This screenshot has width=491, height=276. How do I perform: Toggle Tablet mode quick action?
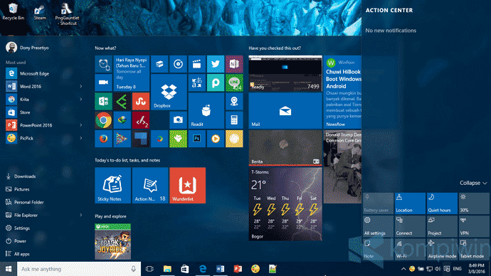point(474,249)
